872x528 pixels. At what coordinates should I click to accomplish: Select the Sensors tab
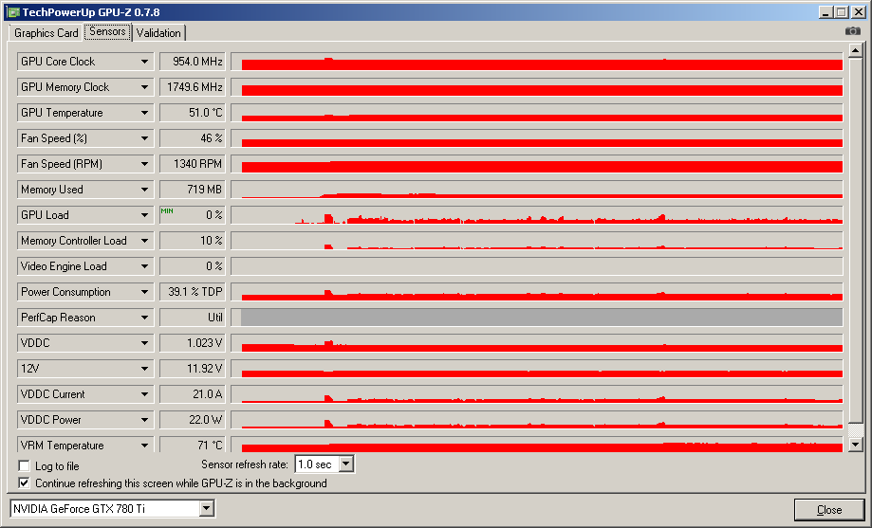tap(107, 31)
